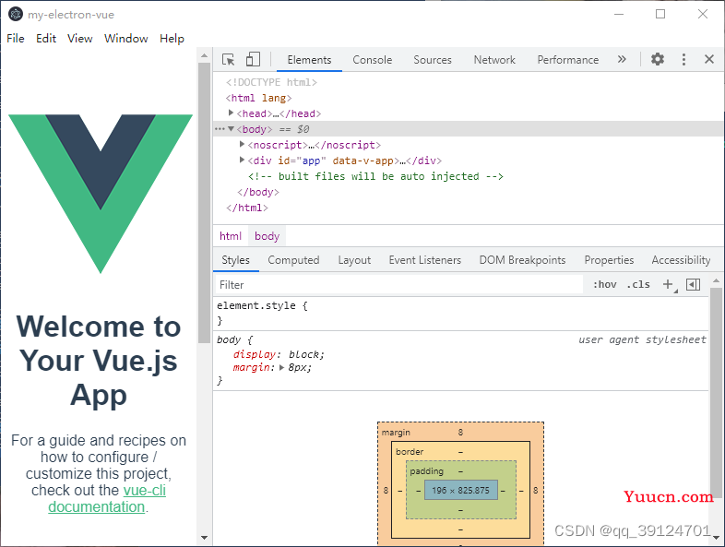Click the three dots beside body node
This screenshot has width=725, height=547.
point(220,129)
